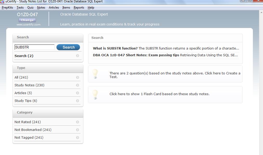The width and height of the screenshot is (263, 155).
Task: Click the light bulb icon next to Flash Card
Action: (95, 95)
